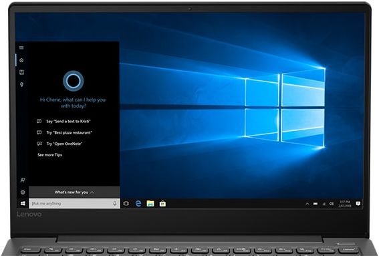Open Cortana settings gear icon
The image size is (379, 256).
[23, 193]
